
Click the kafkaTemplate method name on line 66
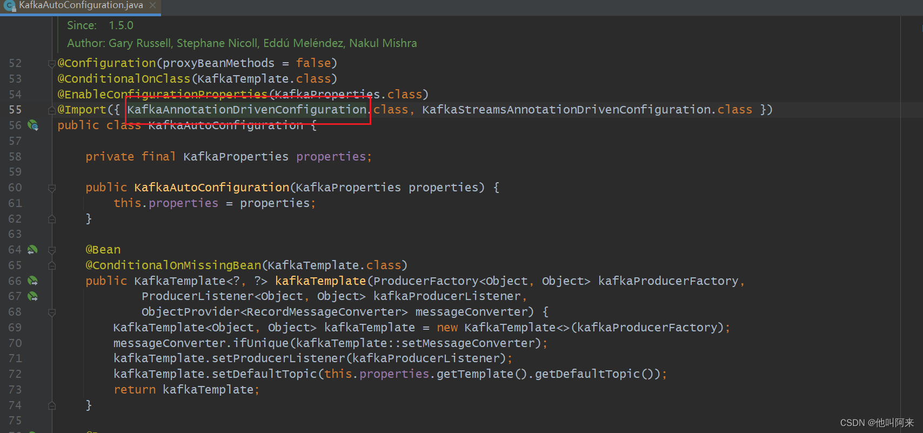320,281
